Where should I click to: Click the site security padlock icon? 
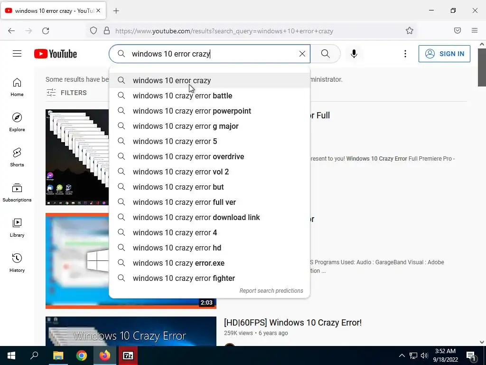tap(107, 31)
